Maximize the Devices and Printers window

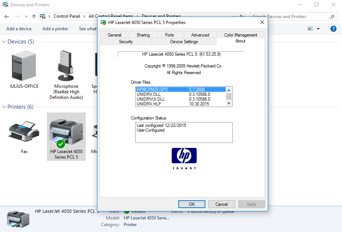(317, 4)
